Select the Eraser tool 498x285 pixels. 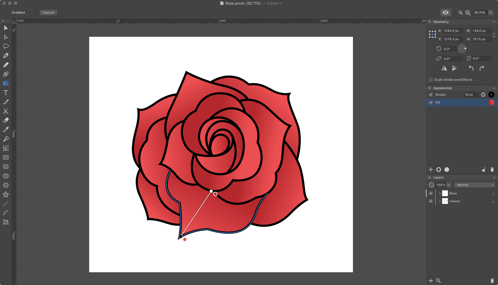click(x=6, y=120)
